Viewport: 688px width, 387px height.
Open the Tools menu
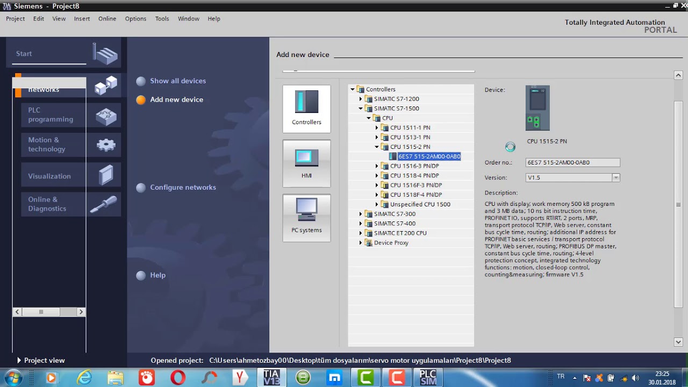click(x=162, y=19)
